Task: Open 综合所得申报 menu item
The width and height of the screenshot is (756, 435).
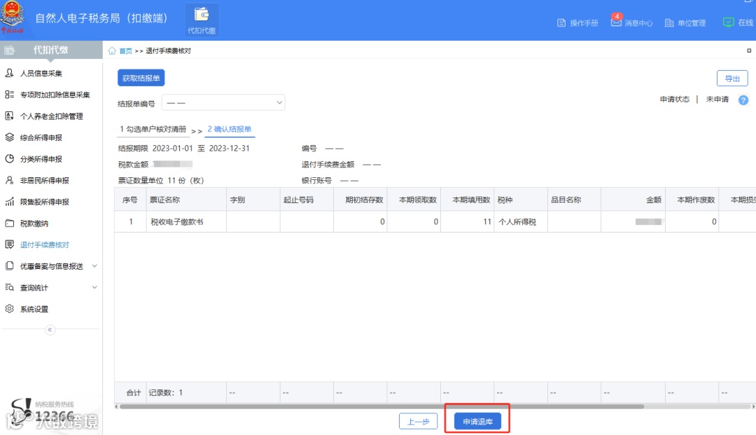Action: 41,137
